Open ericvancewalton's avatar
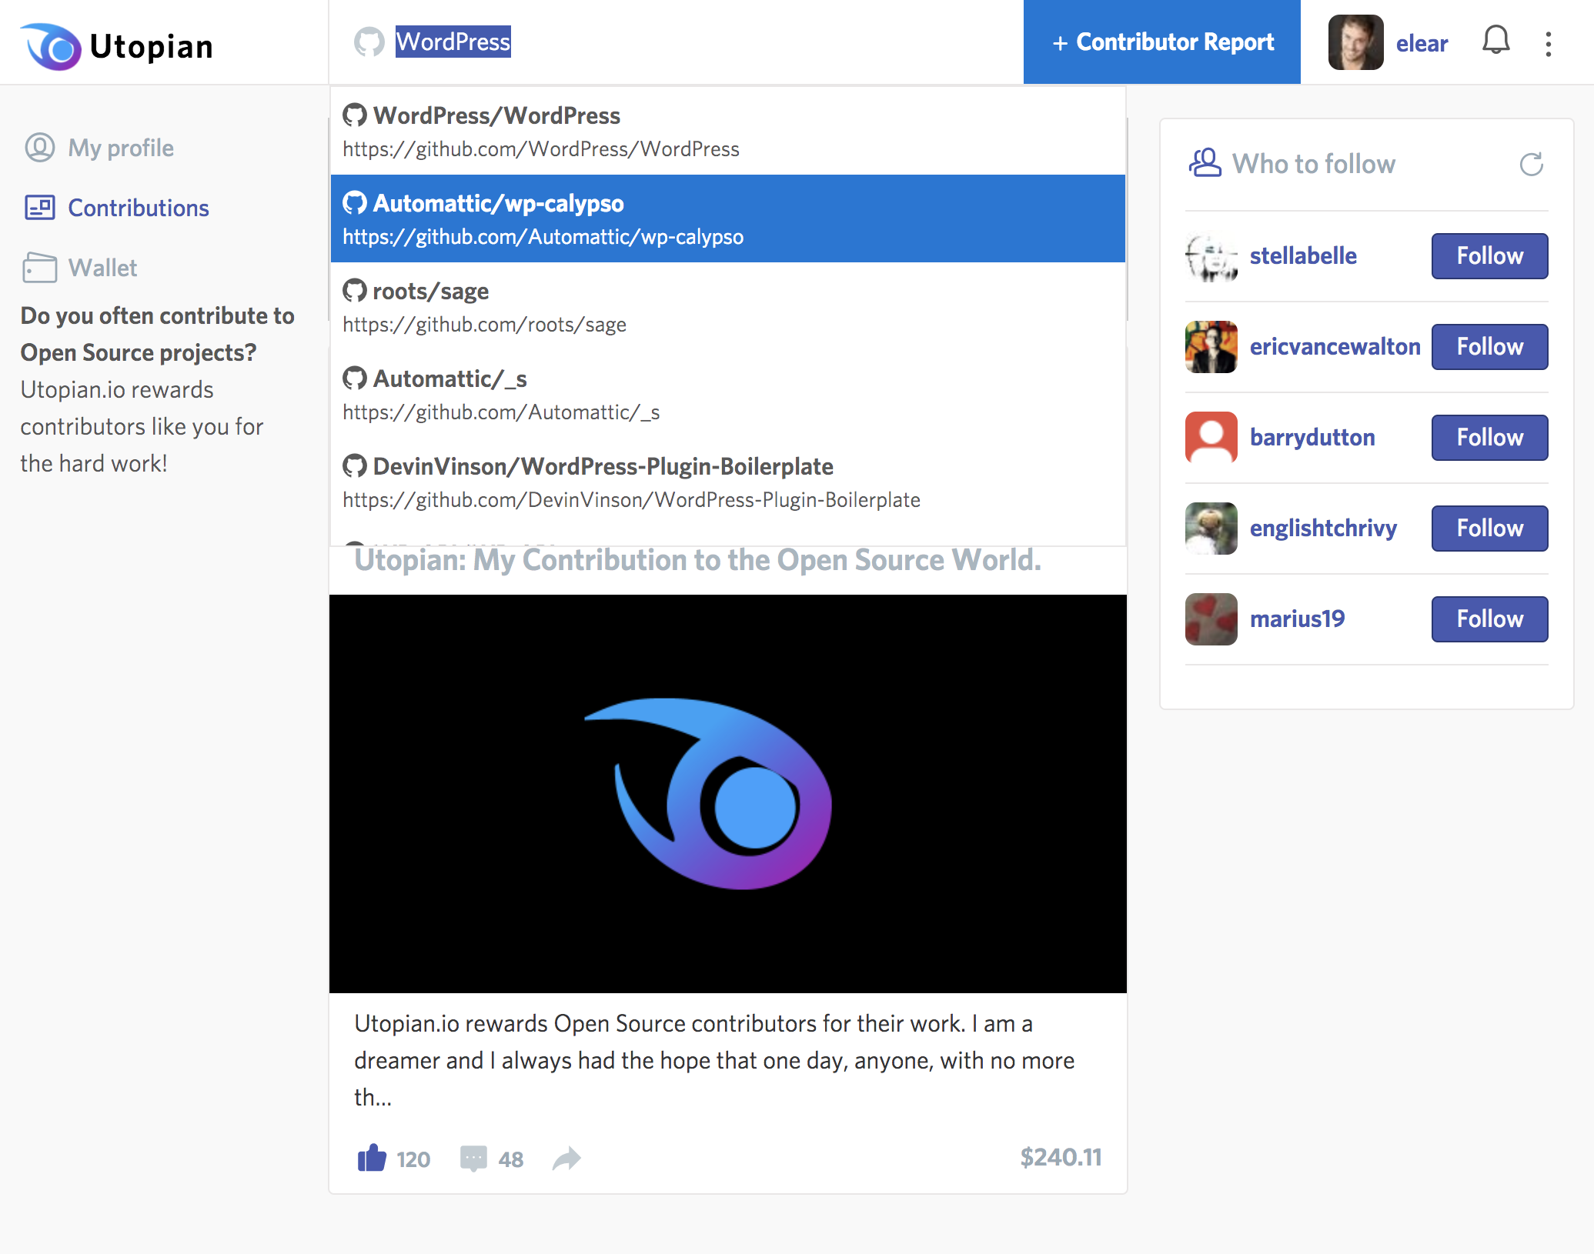The image size is (1594, 1254). 1211,347
